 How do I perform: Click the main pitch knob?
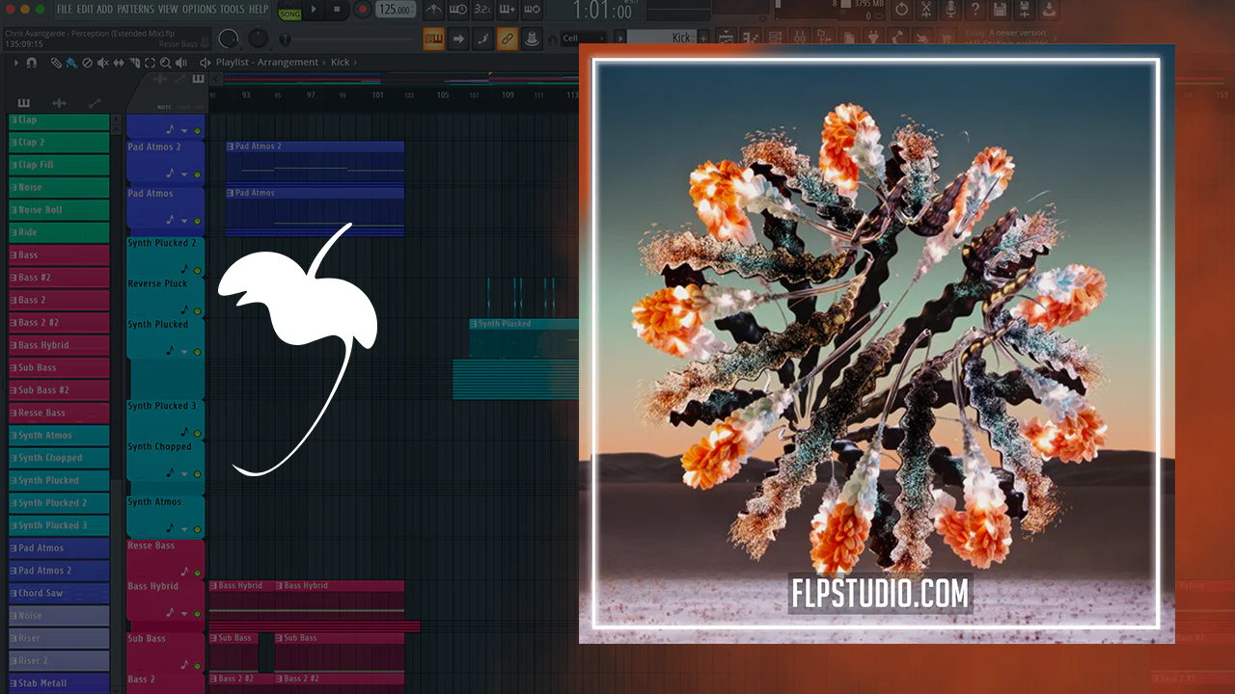(x=259, y=40)
